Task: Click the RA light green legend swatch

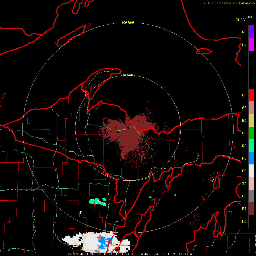Action: click(x=251, y=146)
